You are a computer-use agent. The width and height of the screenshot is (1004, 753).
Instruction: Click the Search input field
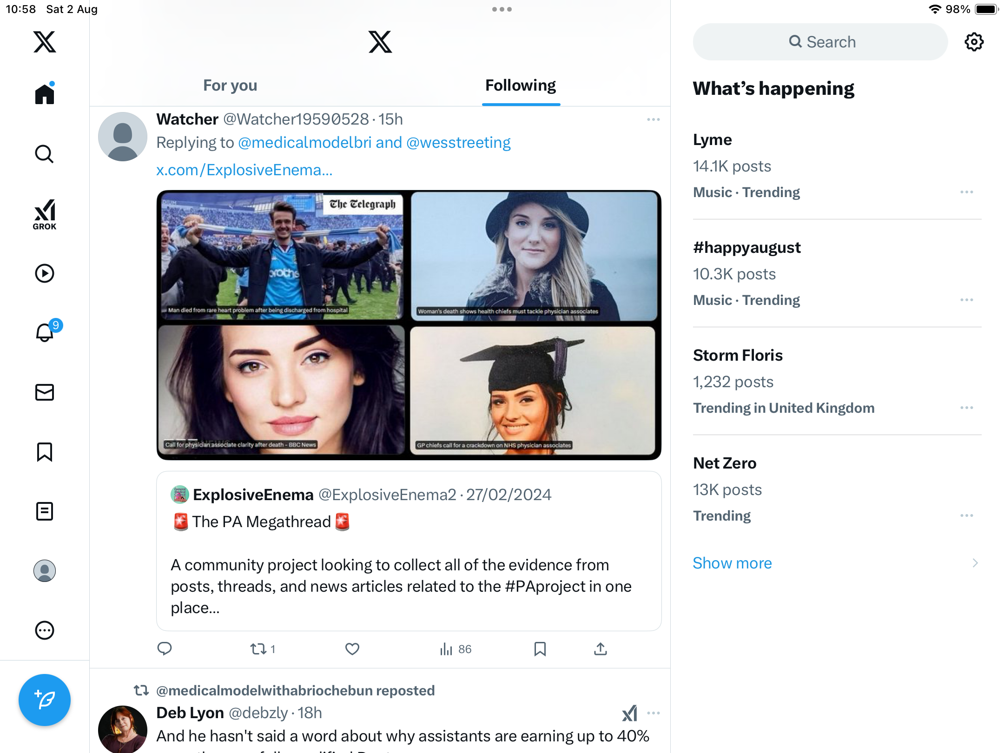(820, 42)
